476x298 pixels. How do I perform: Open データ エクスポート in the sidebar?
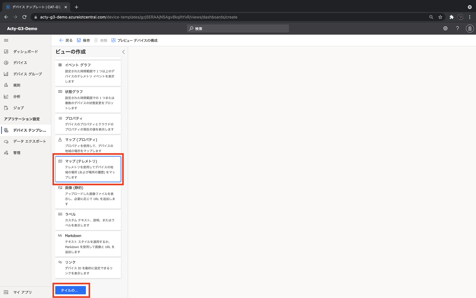(x=25, y=141)
